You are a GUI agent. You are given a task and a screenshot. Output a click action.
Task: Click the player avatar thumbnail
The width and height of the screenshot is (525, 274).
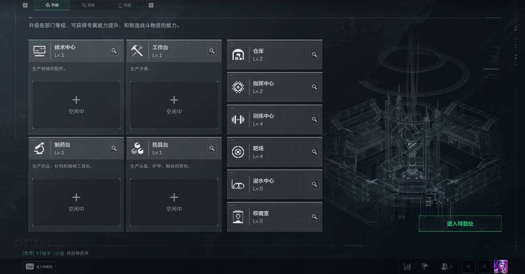[501, 267]
